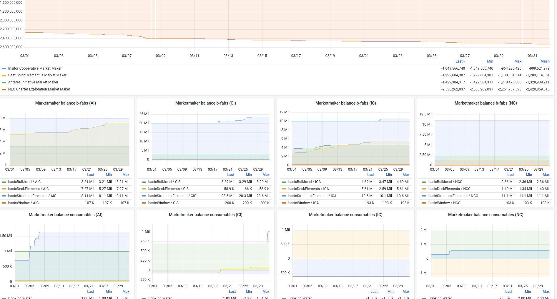Select the 3.47 Mil Min value for basicBulkhead / ICA

(385, 182)
